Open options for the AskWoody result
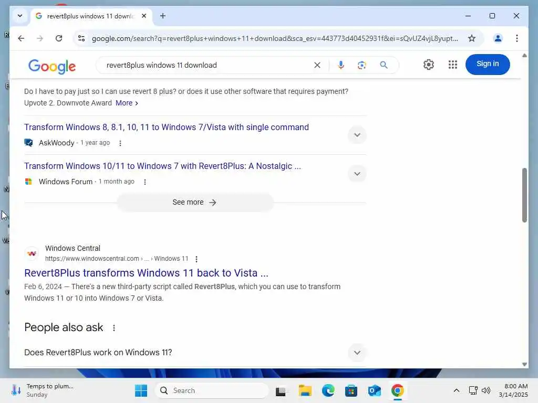This screenshot has width=538, height=403. [120, 143]
